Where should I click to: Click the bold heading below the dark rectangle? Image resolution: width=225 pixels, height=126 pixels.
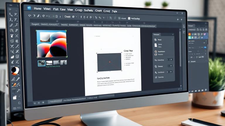point(103,78)
